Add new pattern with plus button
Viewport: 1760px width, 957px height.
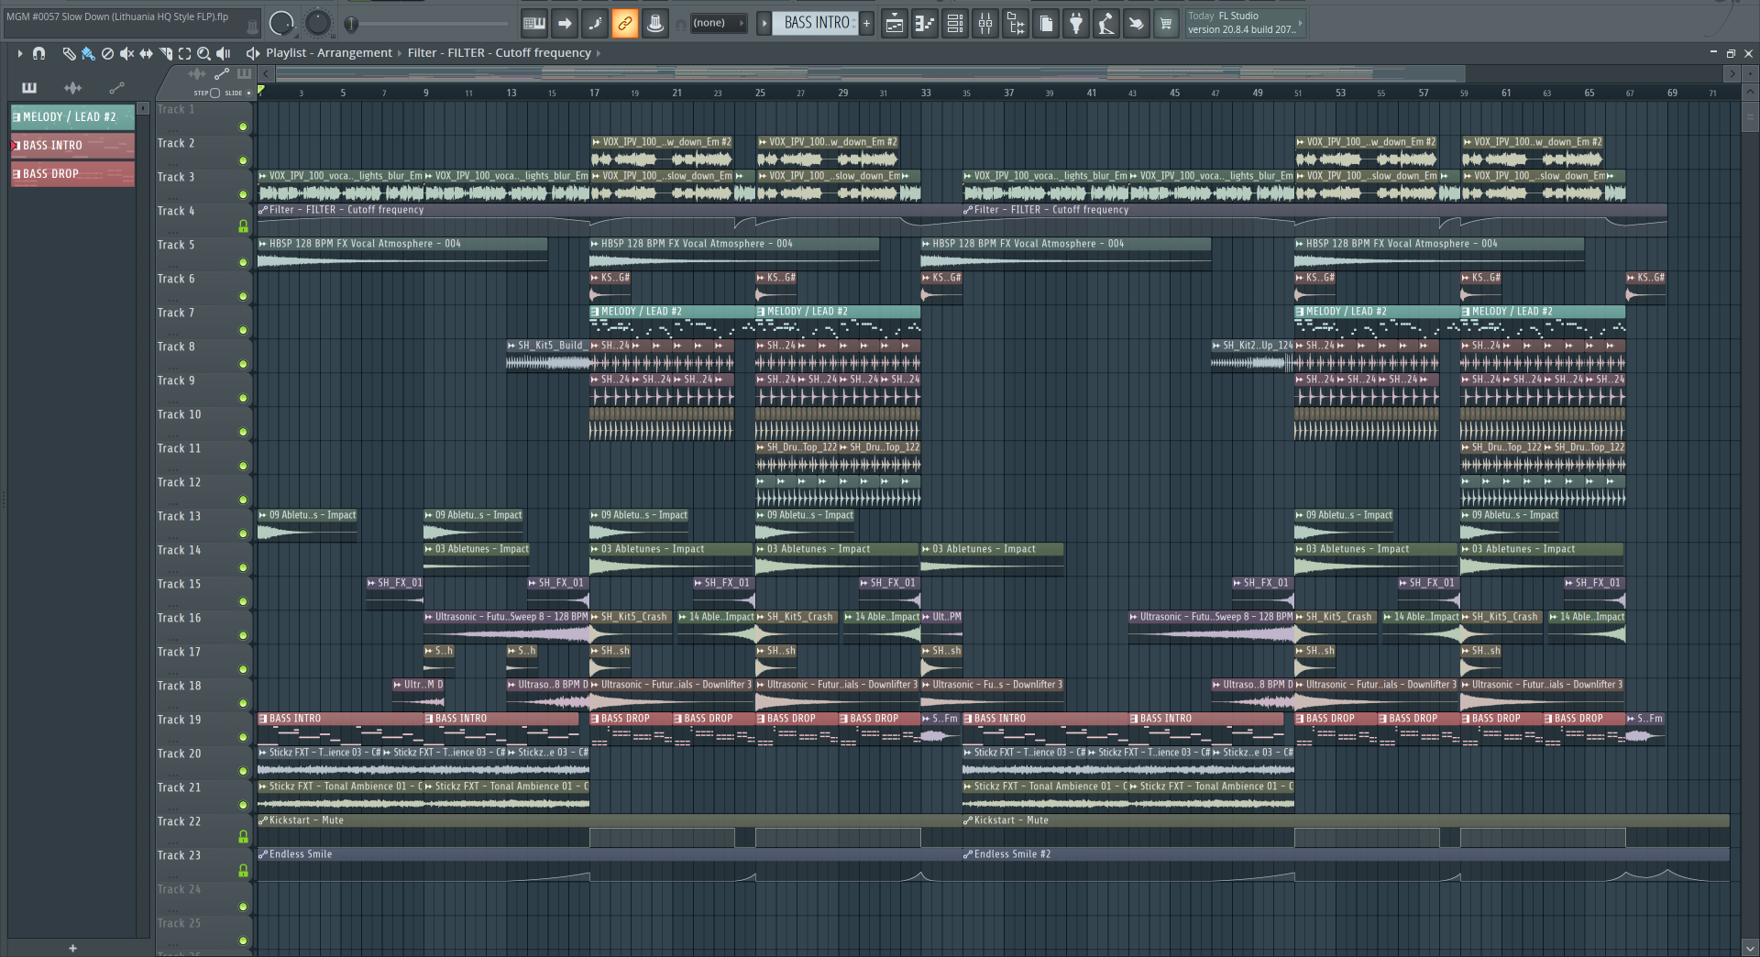tap(866, 23)
